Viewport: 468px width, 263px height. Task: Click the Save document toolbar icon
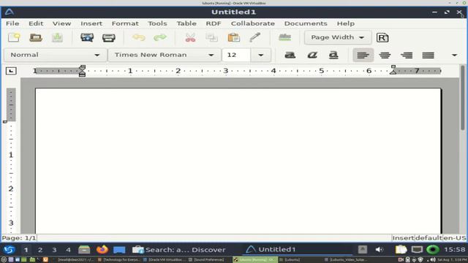coord(57,37)
